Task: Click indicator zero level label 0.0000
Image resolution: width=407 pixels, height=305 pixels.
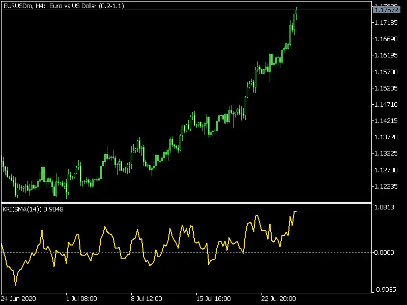Action: [384, 252]
